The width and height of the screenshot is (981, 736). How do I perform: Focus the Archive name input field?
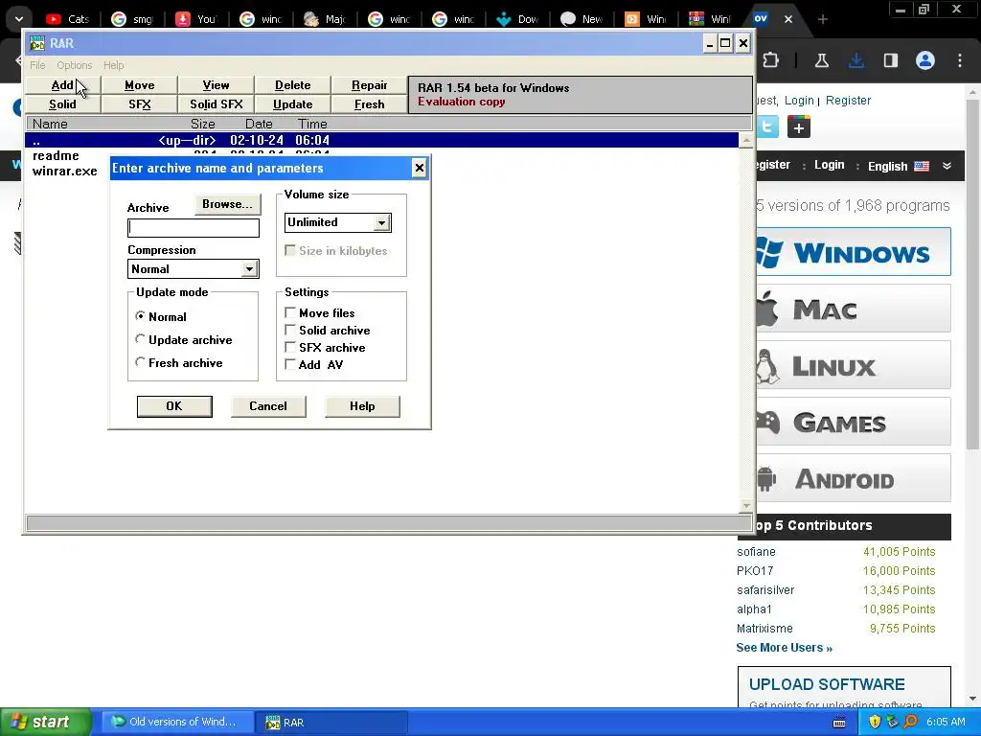[194, 228]
